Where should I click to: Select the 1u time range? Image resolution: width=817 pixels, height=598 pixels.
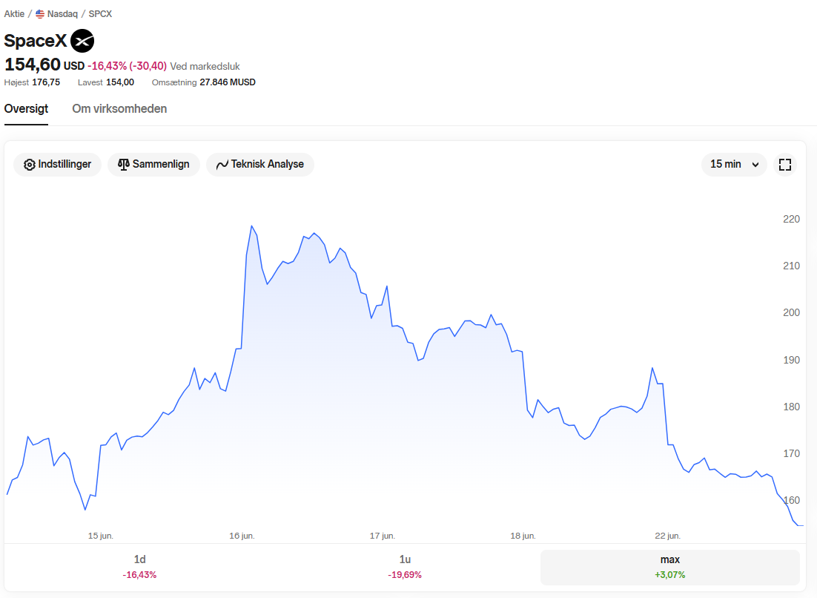pyautogui.click(x=405, y=568)
